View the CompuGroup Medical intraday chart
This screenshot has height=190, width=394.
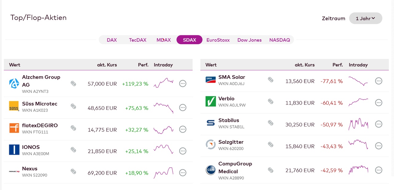click(x=358, y=170)
